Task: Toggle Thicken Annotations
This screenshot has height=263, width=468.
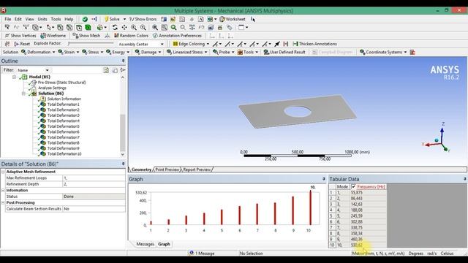Action: [315, 44]
